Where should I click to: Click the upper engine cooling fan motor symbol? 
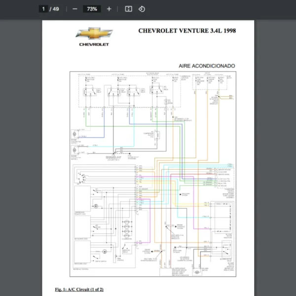coord(75,135)
